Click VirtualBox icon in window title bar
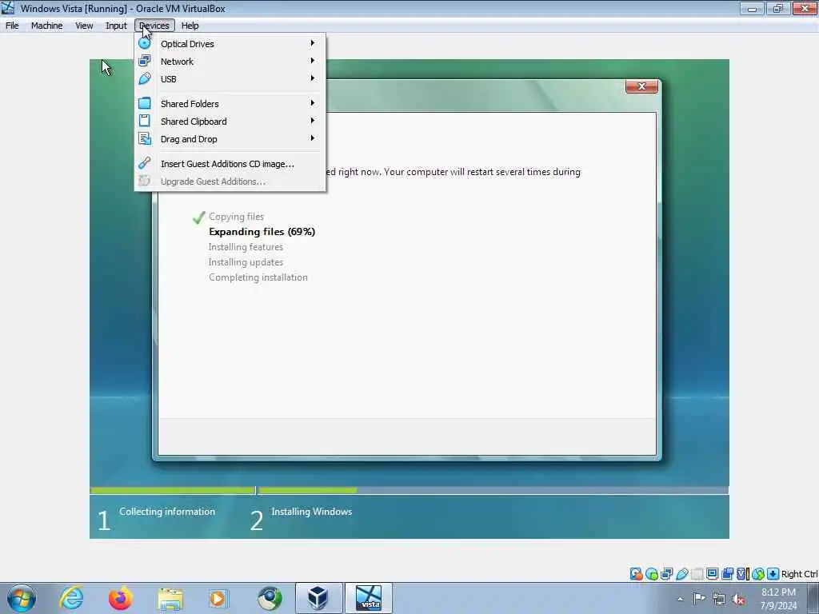 [8, 8]
